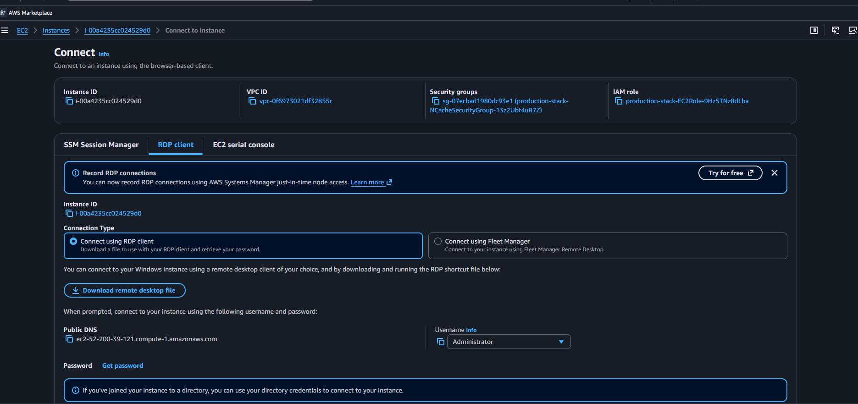Dismiss the Record RDP connections banner
The image size is (858, 404).
775,173
